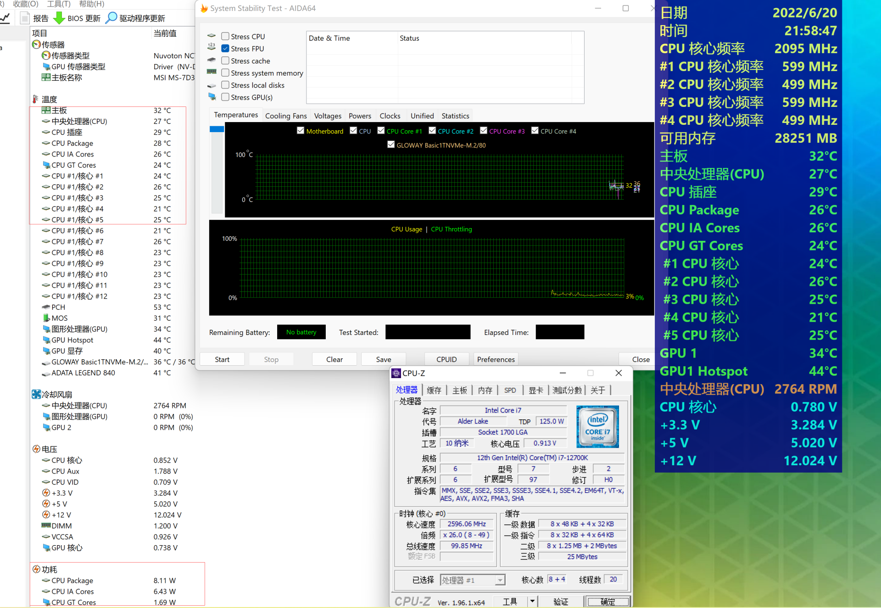Click the driver update magnifier icon
The height and width of the screenshot is (608, 881).
[x=111, y=18]
